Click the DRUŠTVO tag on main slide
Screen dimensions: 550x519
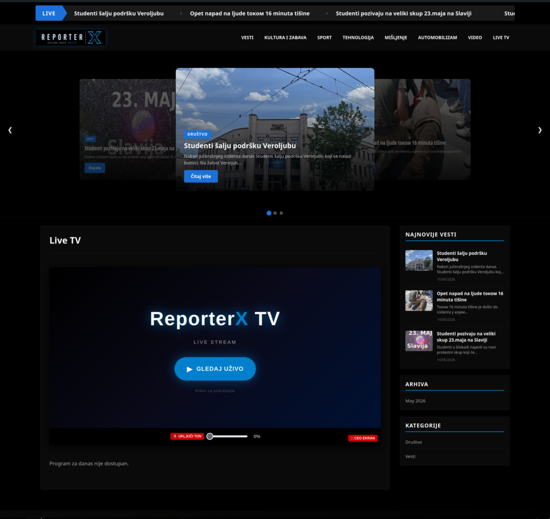197,134
